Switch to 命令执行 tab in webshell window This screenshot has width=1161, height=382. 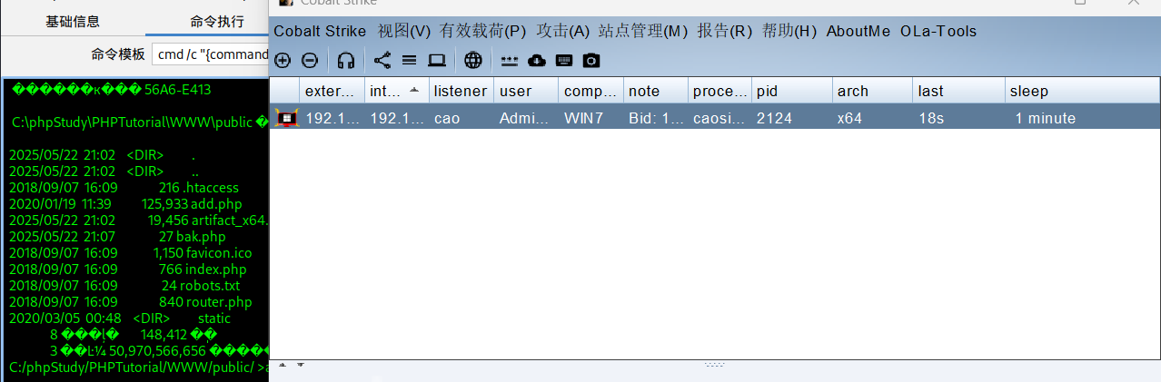[x=216, y=21]
